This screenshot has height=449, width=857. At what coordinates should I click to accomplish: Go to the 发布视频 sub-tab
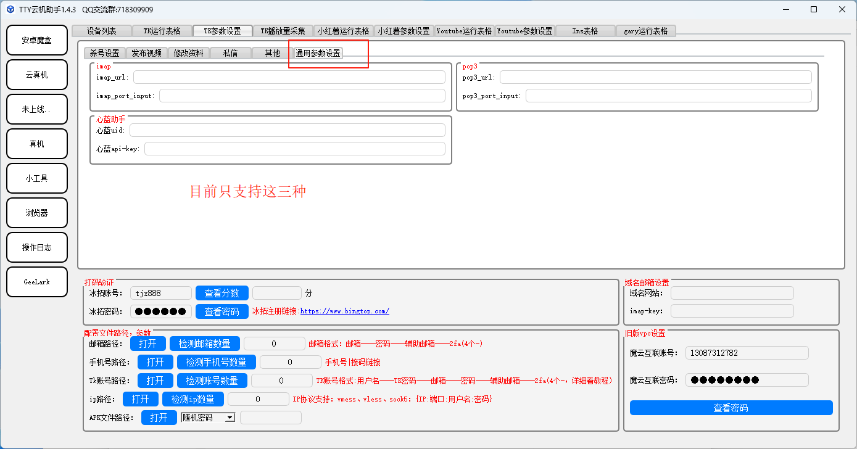point(147,53)
